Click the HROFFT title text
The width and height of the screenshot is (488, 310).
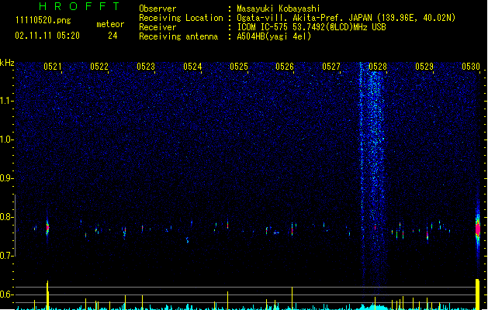(x=79, y=6)
